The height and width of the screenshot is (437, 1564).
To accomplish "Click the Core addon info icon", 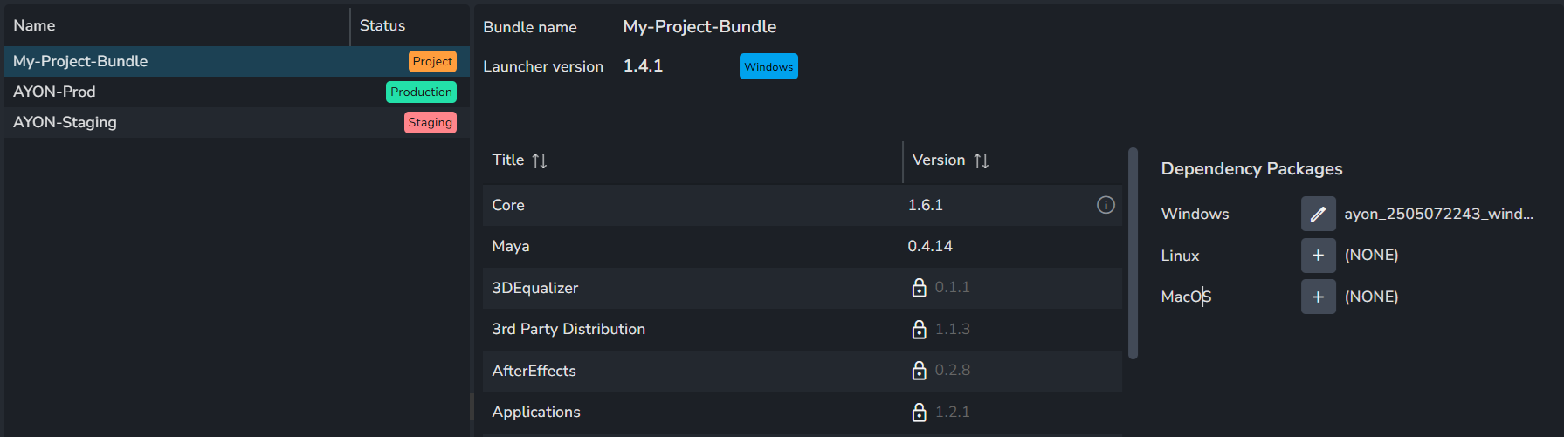I will (x=1106, y=205).
